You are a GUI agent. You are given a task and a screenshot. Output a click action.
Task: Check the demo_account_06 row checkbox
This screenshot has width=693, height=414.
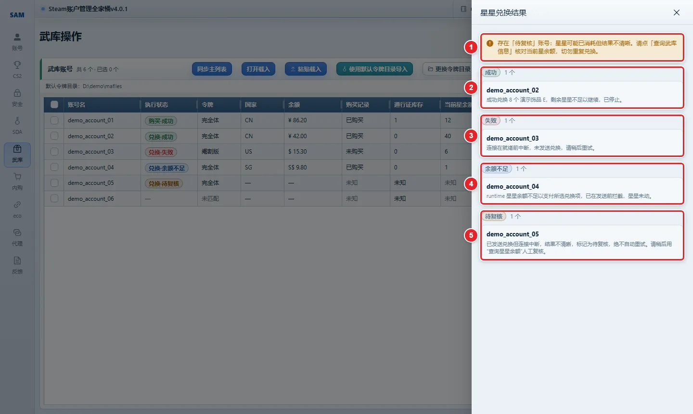click(x=54, y=199)
